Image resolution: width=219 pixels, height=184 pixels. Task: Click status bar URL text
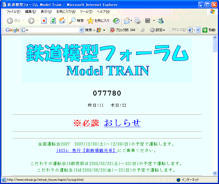pyautogui.click(x=45, y=180)
